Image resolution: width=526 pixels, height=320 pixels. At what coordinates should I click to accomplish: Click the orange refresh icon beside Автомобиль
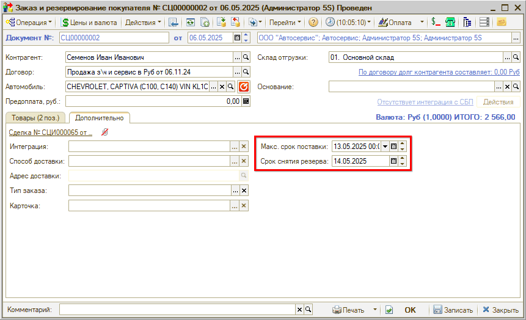[x=244, y=87]
